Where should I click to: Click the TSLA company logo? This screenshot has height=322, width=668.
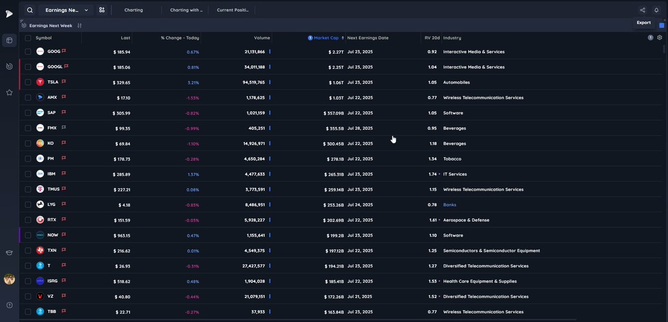(40, 82)
